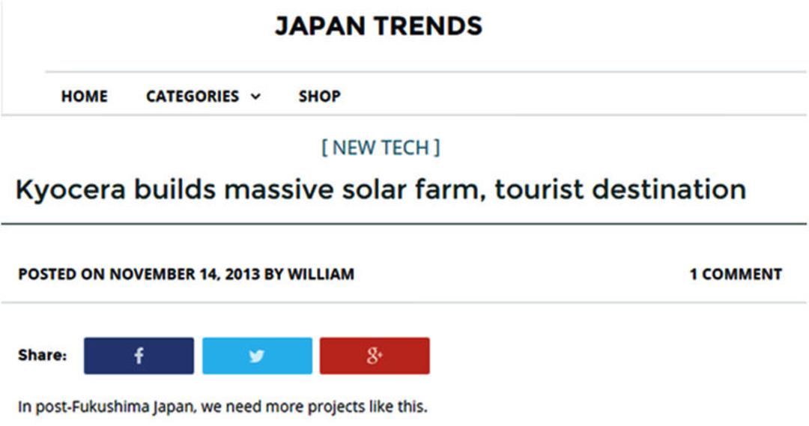This screenshot has height=426, width=809.
Task: Visit the Shop page
Action: (x=319, y=96)
